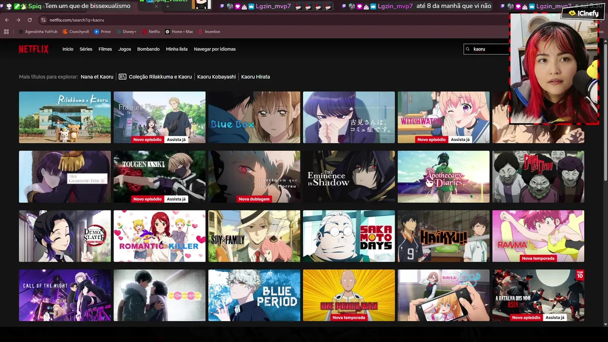608x342 pixels.
Task: Open Minha lista menu item
Action: (177, 49)
